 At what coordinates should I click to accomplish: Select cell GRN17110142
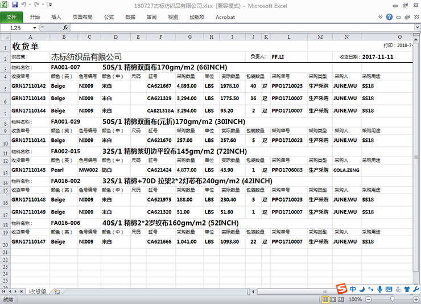(x=28, y=86)
